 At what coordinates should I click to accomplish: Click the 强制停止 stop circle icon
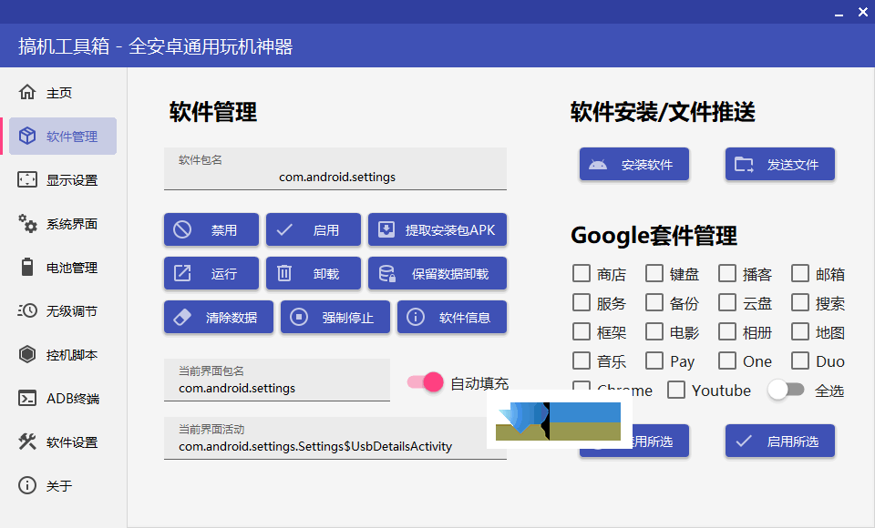pos(299,317)
